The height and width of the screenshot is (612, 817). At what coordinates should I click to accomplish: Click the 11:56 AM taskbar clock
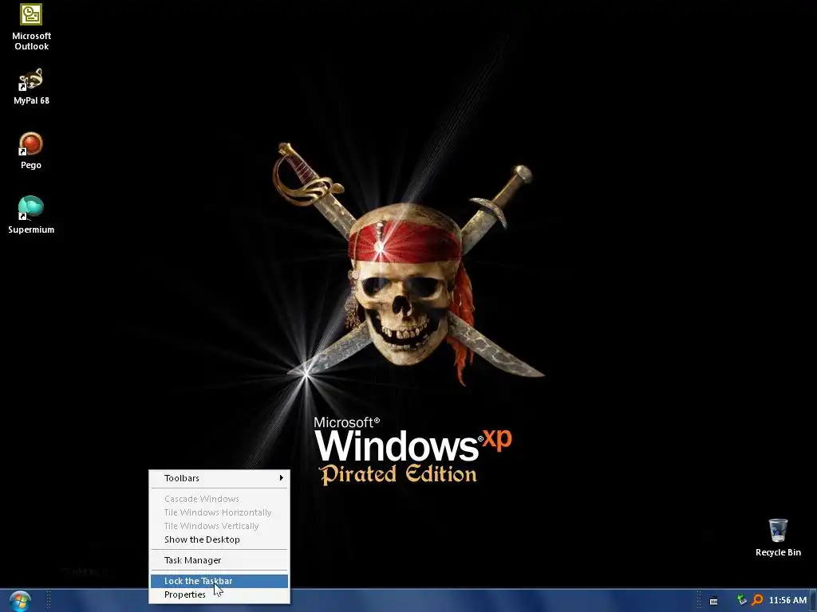point(787,600)
